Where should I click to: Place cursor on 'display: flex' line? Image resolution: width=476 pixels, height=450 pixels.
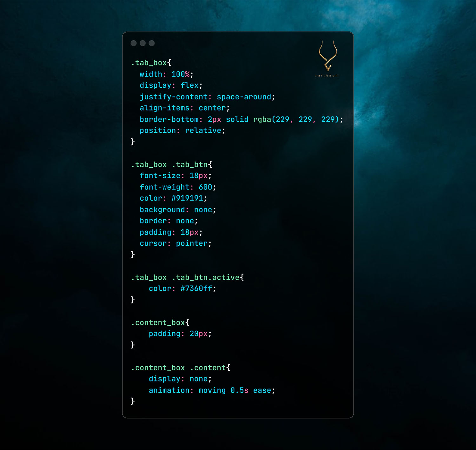[171, 85]
